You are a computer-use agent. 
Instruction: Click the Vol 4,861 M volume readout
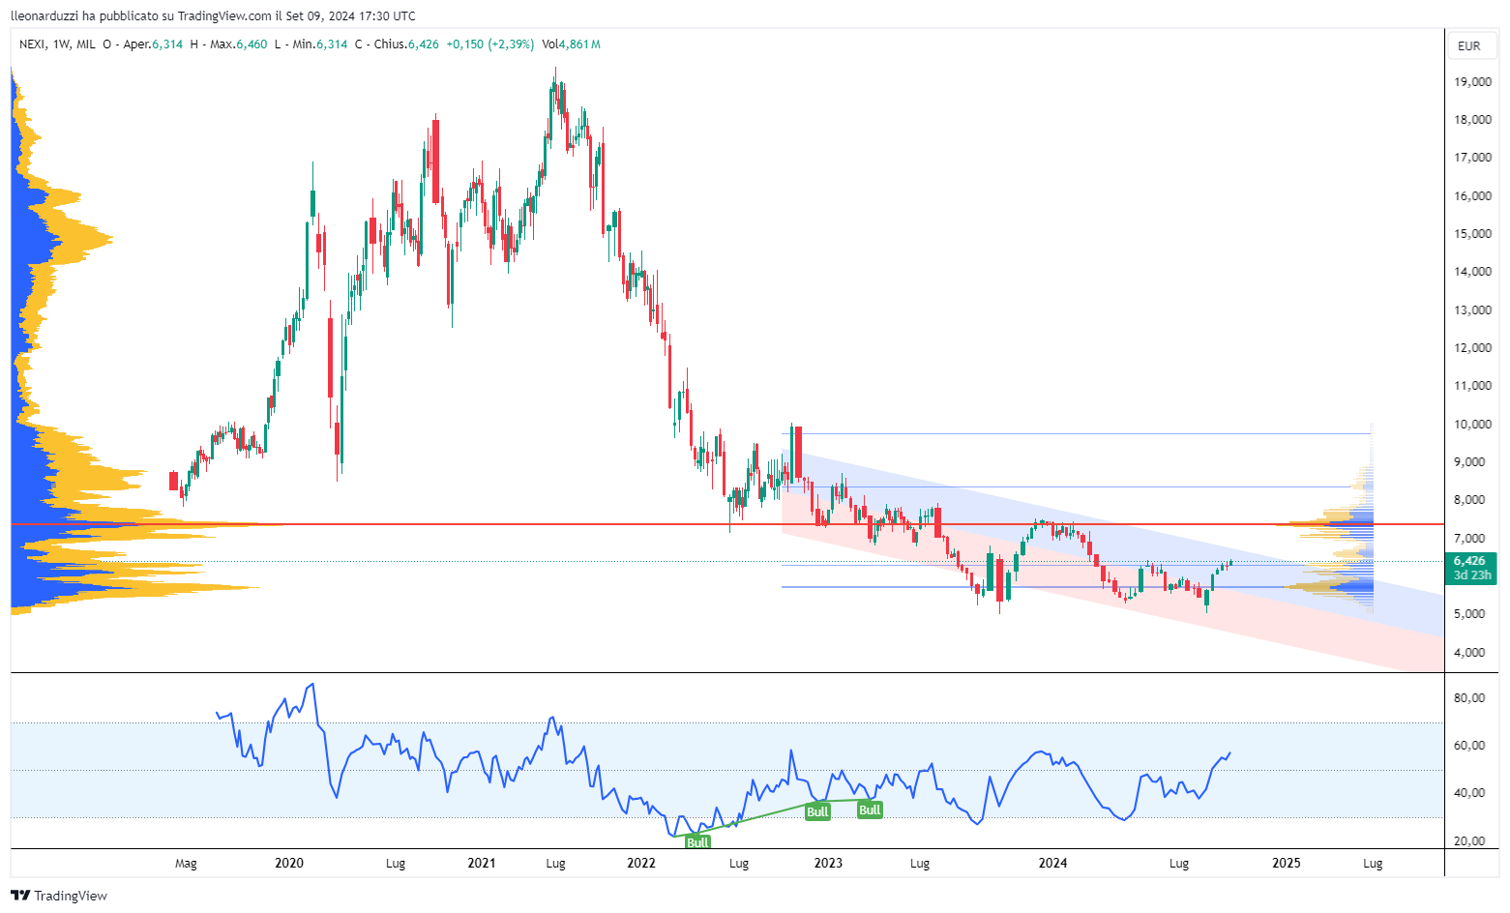571,44
